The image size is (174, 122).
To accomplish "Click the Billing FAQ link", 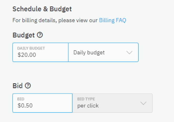I will click(x=112, y=20).
